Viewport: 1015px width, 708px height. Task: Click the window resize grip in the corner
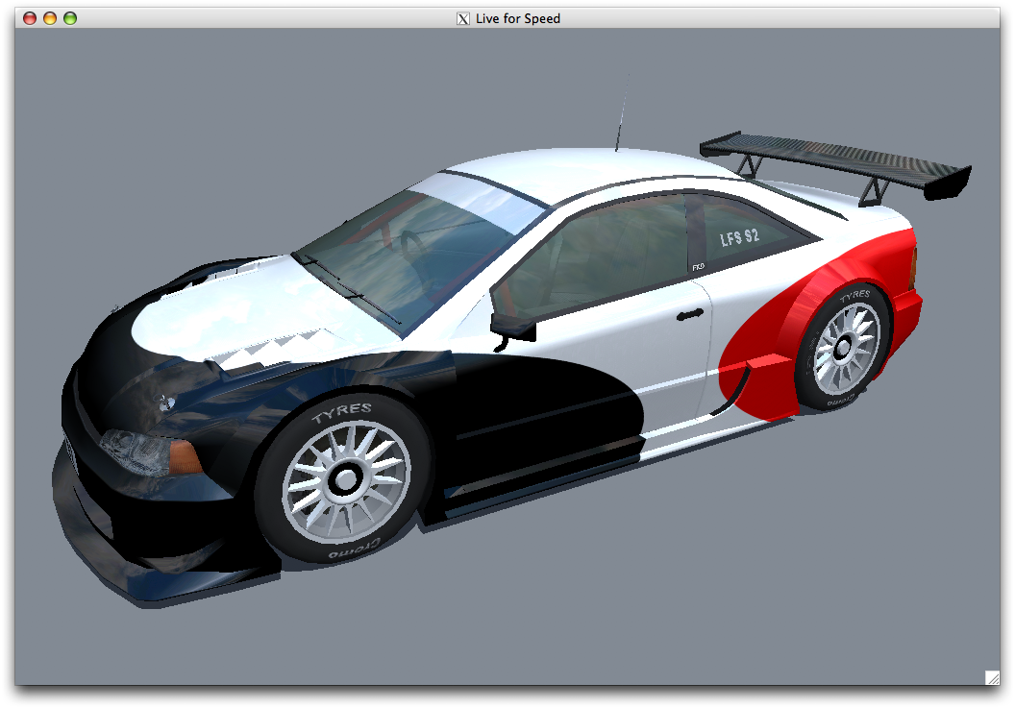(x=992, y=677)
